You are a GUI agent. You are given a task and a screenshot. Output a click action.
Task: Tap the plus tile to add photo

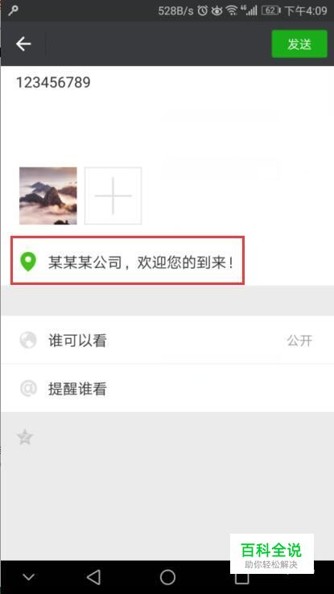point(113,196)
